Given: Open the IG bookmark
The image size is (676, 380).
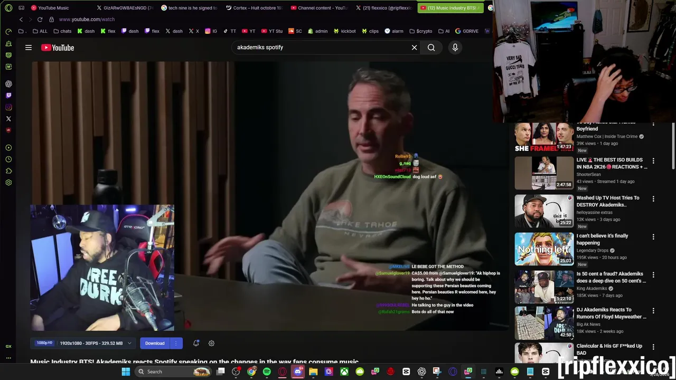Looking at the screenshot, I should [x=211, y=31].
